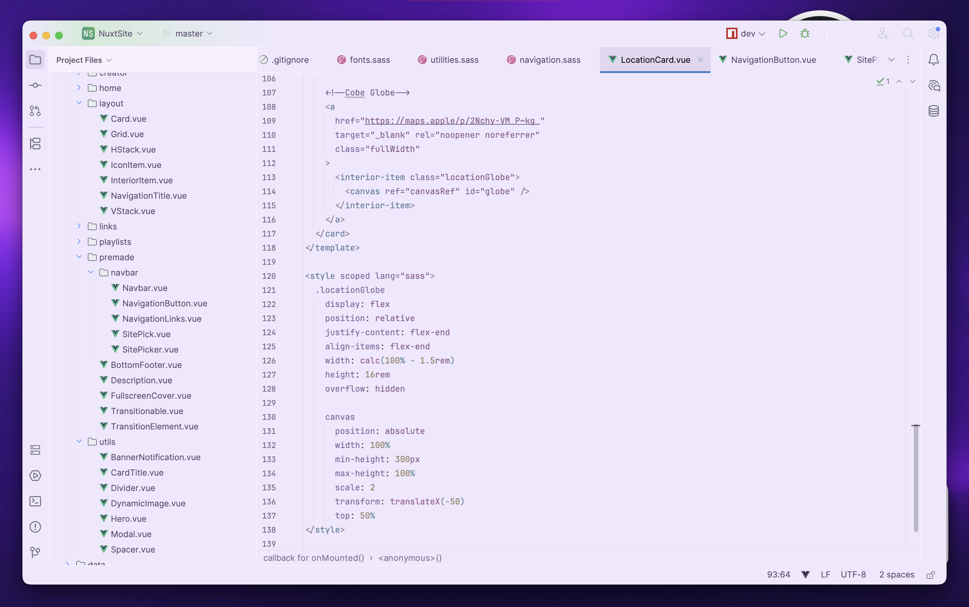969x607 pixels.
Task: Open editor tab options three-dot menu
Action: click(908, 60)
